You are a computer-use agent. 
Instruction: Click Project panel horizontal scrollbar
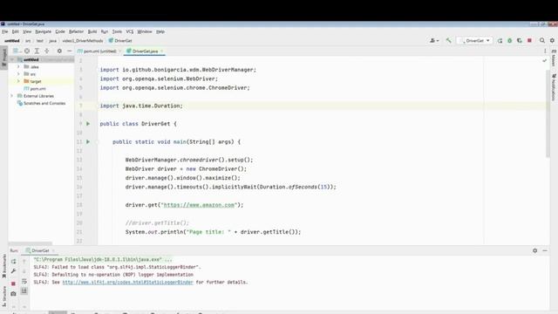tap(31, 243)
